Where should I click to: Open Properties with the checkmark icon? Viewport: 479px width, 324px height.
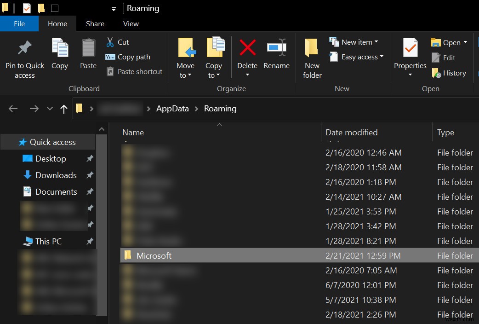click(410, 49)
